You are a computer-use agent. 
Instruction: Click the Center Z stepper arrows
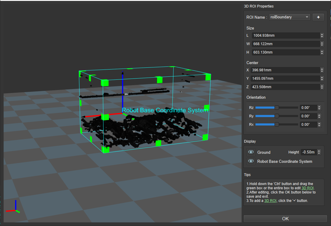pyautogui.click(x=322, y=87)
